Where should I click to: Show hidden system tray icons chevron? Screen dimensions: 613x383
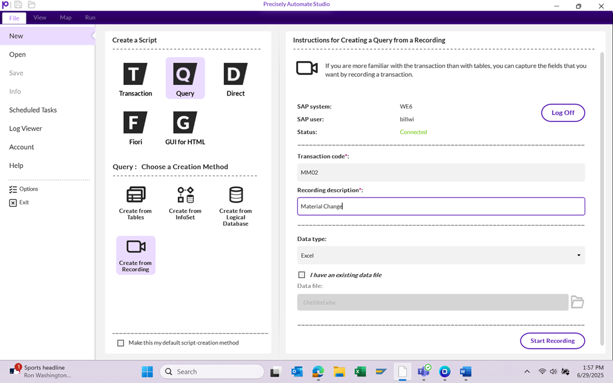tap(527, 372)
